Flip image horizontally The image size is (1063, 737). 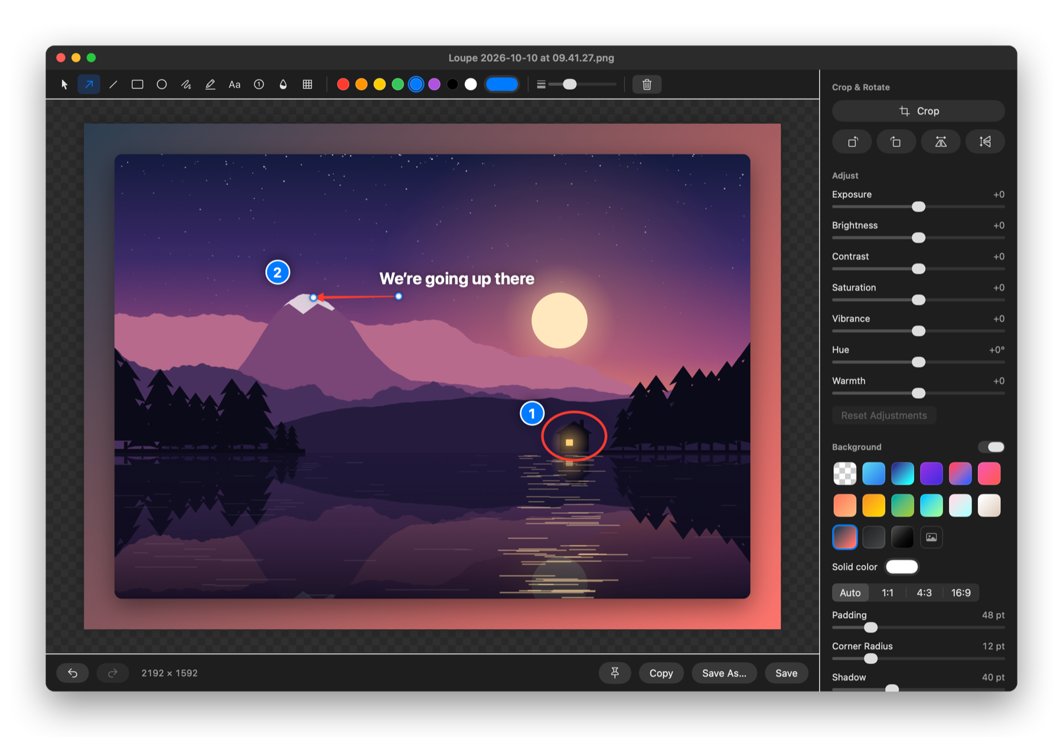[x=941, y=142]
